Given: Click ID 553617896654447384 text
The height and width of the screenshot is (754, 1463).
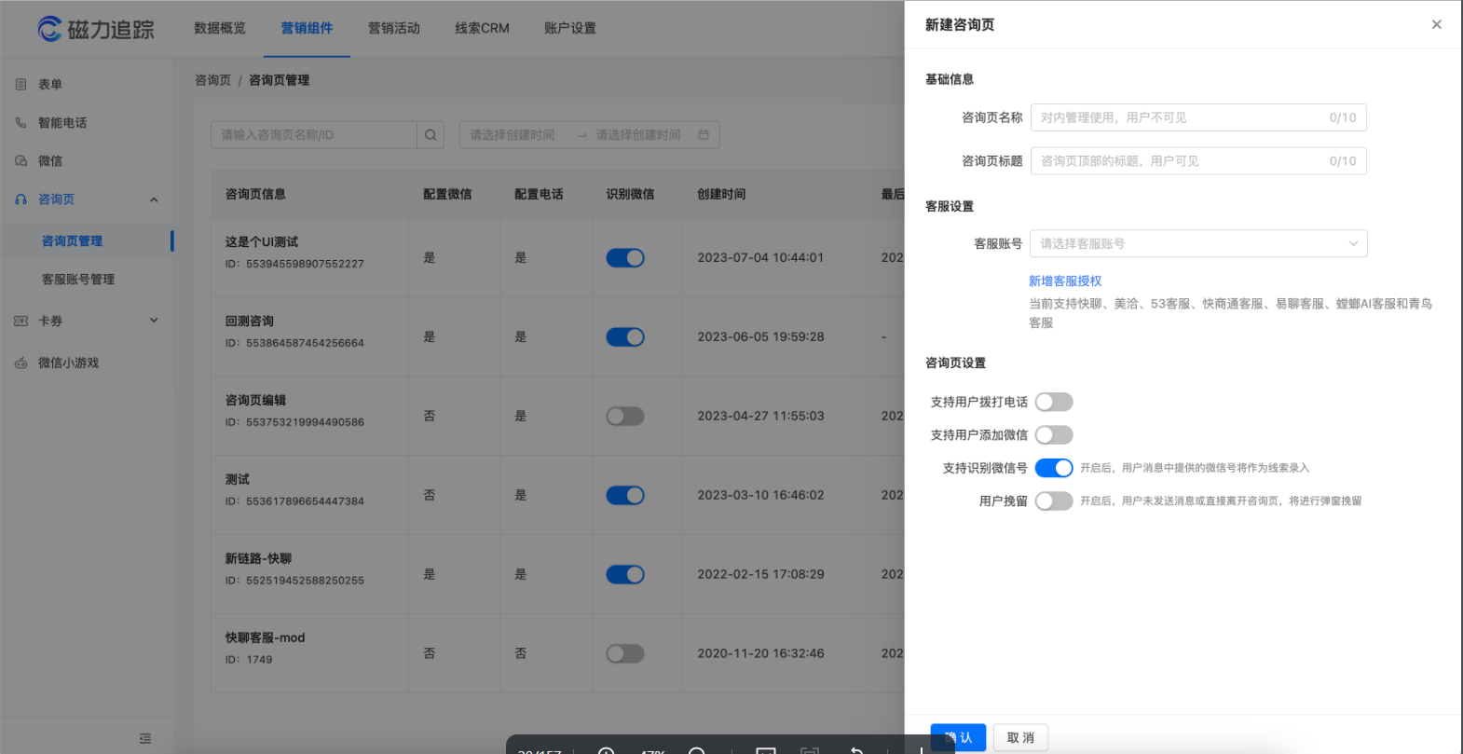Looking at the screenshot, I should point(294,501).
